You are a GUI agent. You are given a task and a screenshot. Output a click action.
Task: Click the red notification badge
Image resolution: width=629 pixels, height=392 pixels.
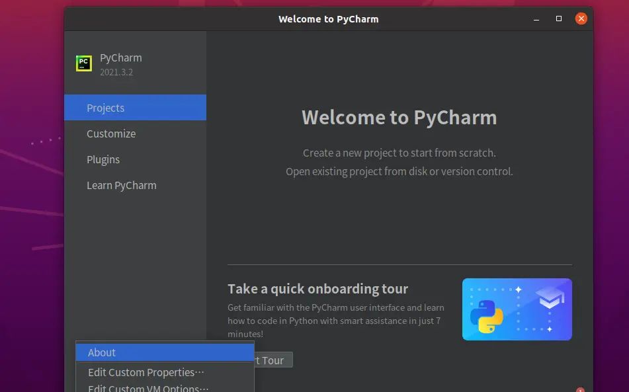coord(581,389)
